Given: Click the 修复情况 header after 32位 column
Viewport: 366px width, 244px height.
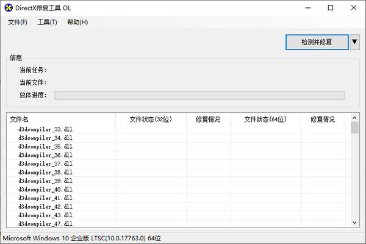Looking at the screenshot, I should (208, 120).
